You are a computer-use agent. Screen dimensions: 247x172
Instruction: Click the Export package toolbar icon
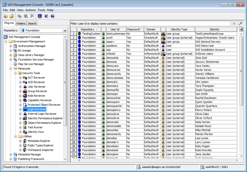(x=52, y=16)
